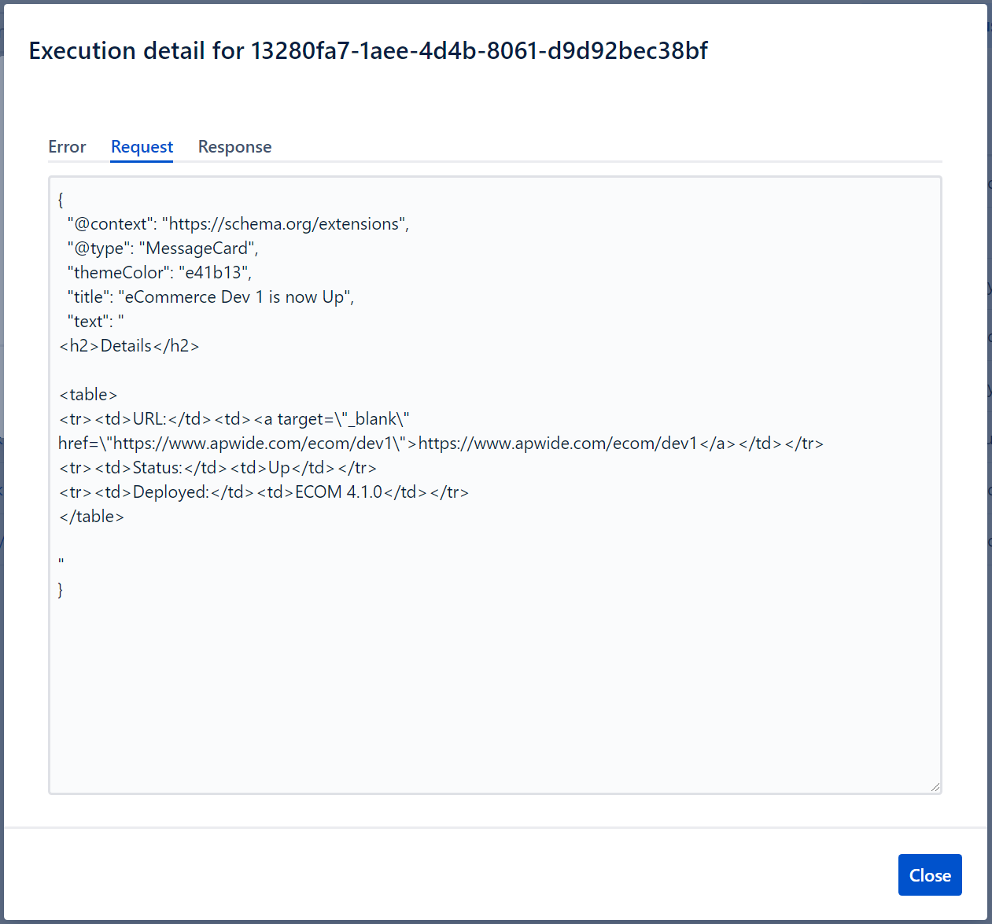Switch to the Error tab

tap(67, 147)
